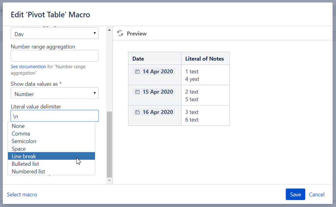
Task: Click the settings panel scrollbar thumb
Action: point(110,144)
